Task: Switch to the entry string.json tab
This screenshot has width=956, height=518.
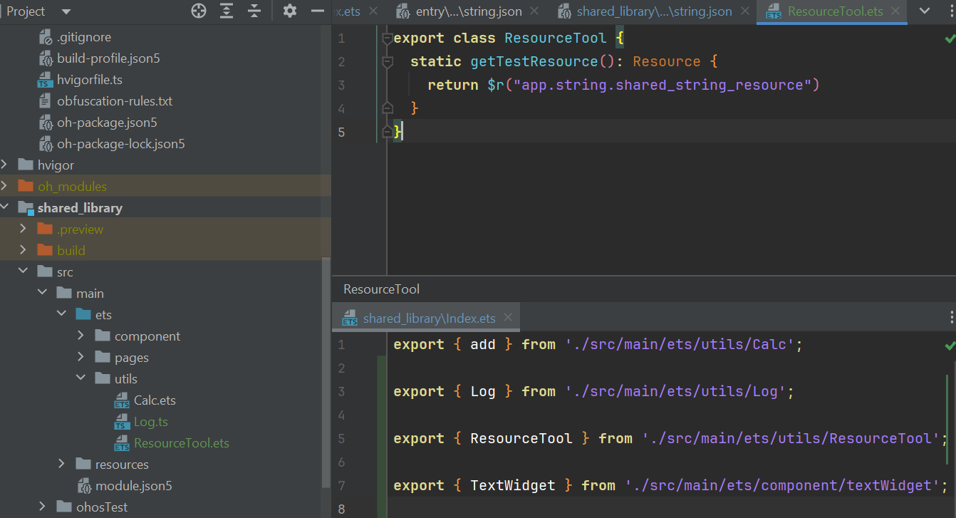Action: click(468, 11)
